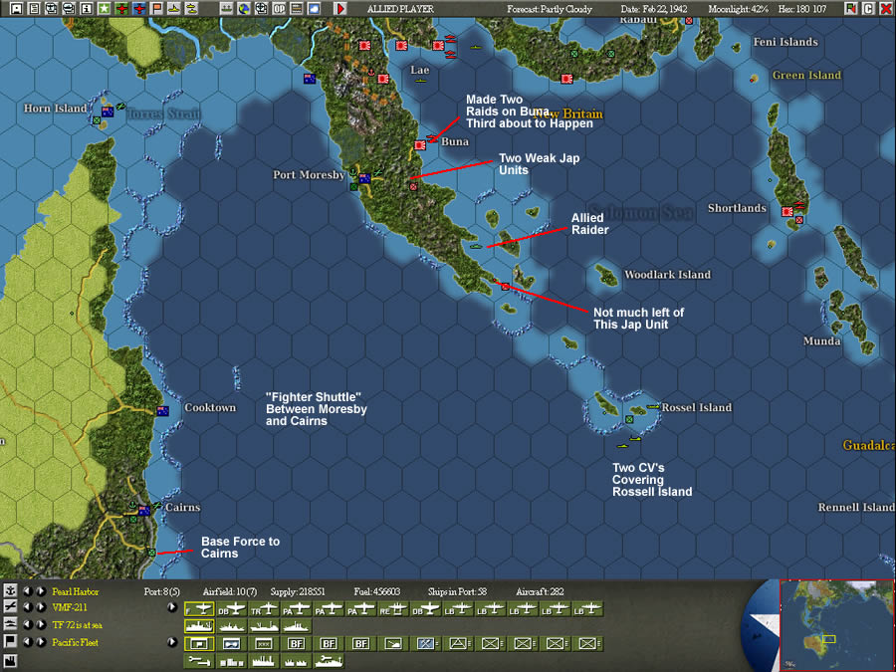The image size is (896, 672).
Task: Select the red plane on blue background icon
Action: [138, 9]
